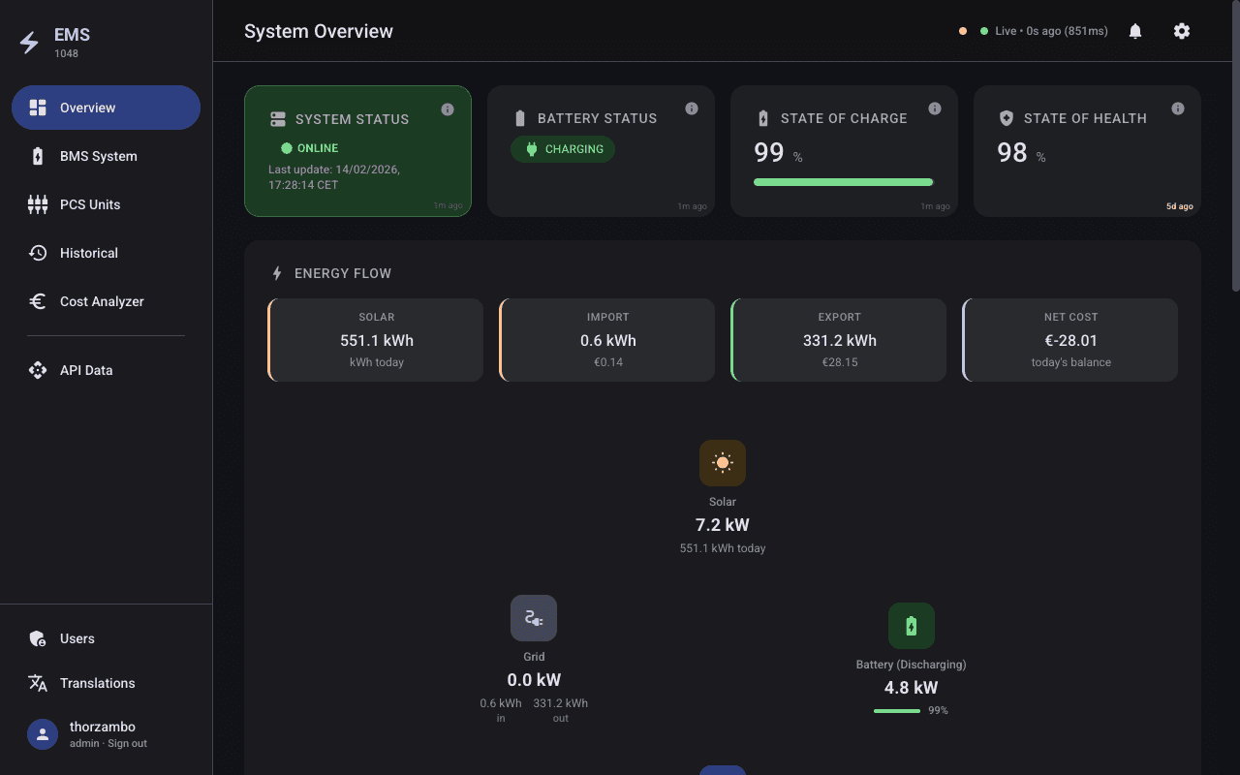Image resolution: width=1240 pixels, height=775 pixels.
Task: Click the Sign out link
Action: click(x=127, y=743)
